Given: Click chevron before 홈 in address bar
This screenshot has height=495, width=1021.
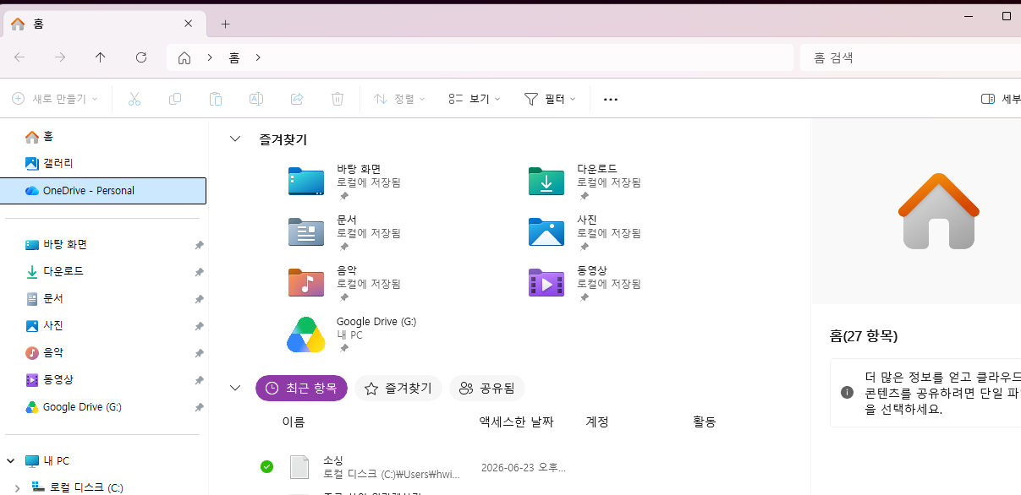Looking at the screenshot, I should click(209, 57).
